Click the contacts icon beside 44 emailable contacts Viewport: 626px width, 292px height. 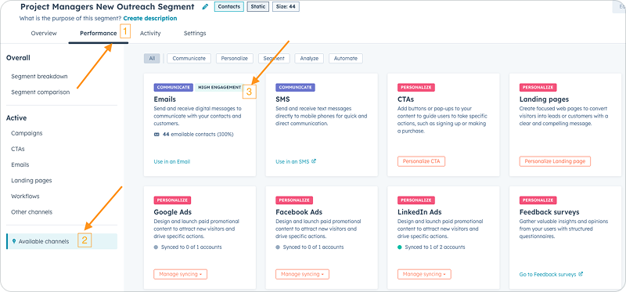click(x=156, y=135)
